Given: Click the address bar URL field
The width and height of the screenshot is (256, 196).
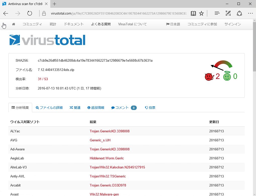Looking at the screenshot, I should 118,13.
